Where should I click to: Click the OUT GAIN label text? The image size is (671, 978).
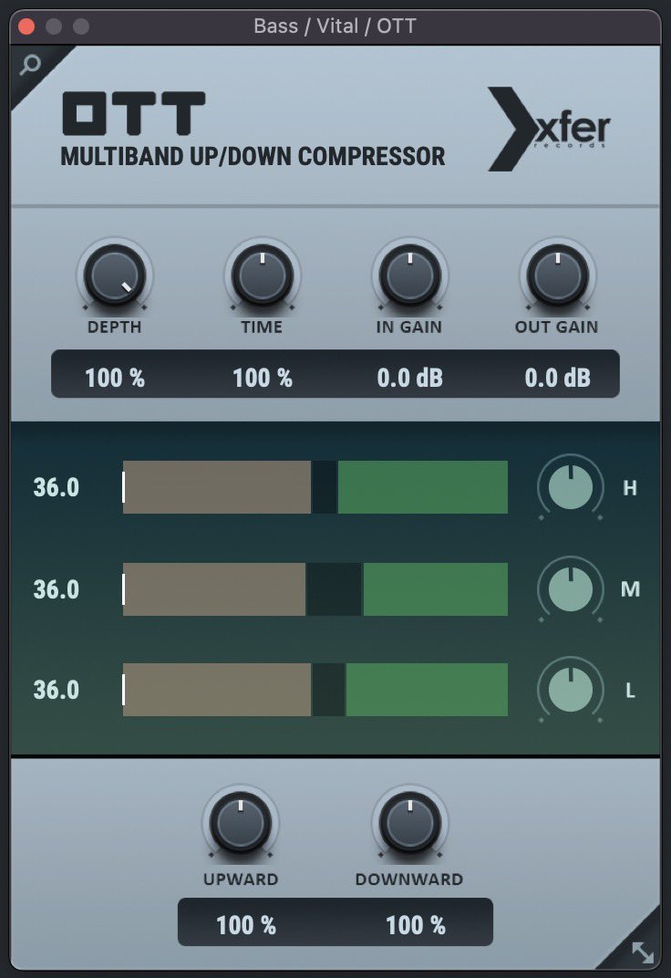pos(556,327)
